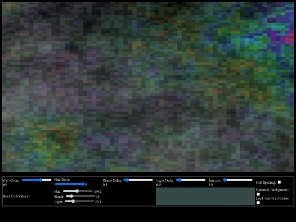Click the Light value 25.1

click(x=98, y=202)
